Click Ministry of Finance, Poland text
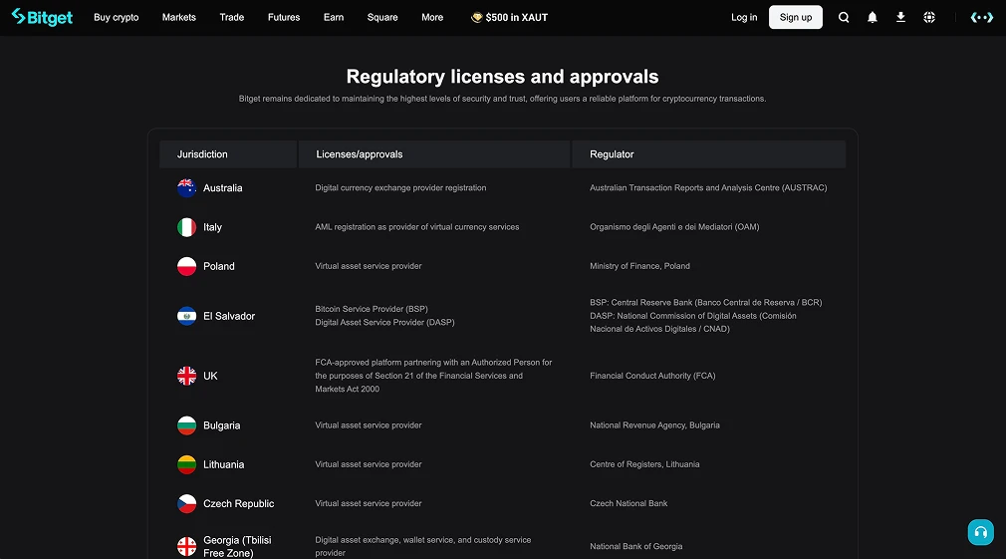Viewport: 1006px width, 559px height. pos(639,266)
